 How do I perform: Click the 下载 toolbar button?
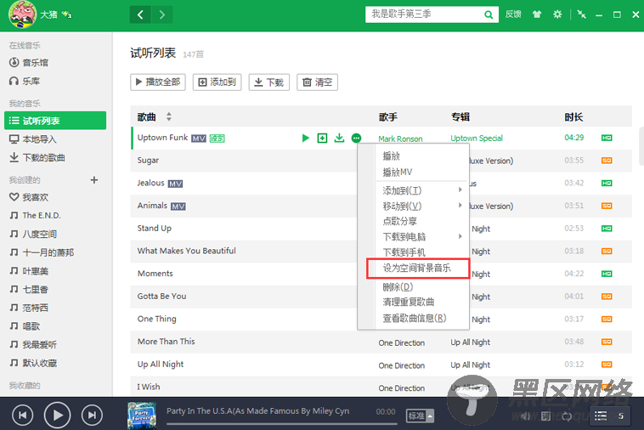click(x=269, y=82)
